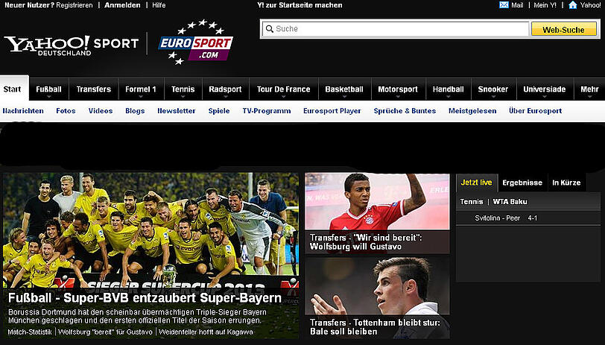Click the Borussia Dortmund article summary text
The height and width of the screenshot is (345, 605).
[x=137, y=316]
